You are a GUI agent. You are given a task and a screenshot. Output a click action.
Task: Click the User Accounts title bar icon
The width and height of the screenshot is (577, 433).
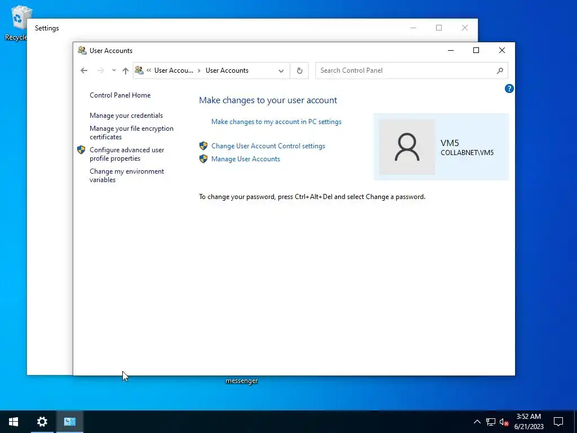pos(82,50)
